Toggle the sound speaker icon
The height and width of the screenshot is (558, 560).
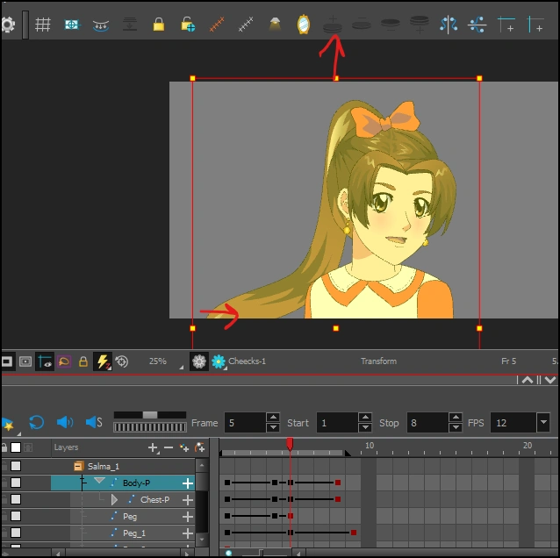[x=65, y=422]
